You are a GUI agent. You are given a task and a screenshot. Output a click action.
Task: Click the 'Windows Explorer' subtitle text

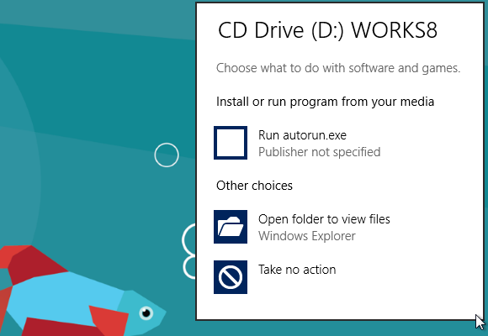click(306, 236)
